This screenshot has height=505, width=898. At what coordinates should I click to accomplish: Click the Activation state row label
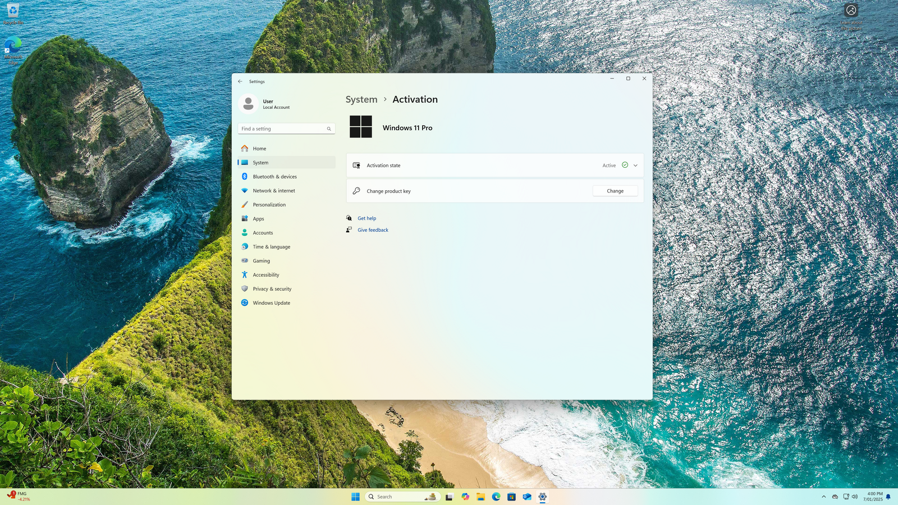click(x=383, y=166)
